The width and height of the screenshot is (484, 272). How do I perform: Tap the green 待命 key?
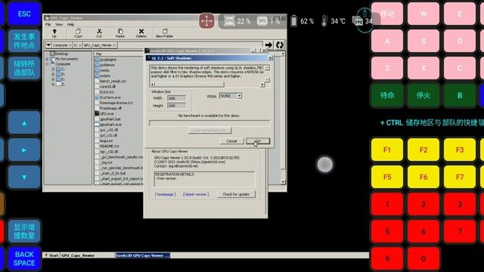tap(387, 95)
